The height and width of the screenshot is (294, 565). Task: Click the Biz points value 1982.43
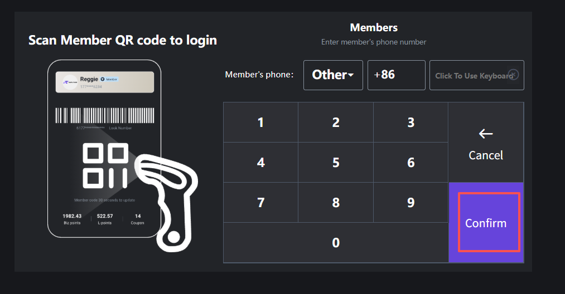point(73,216)
